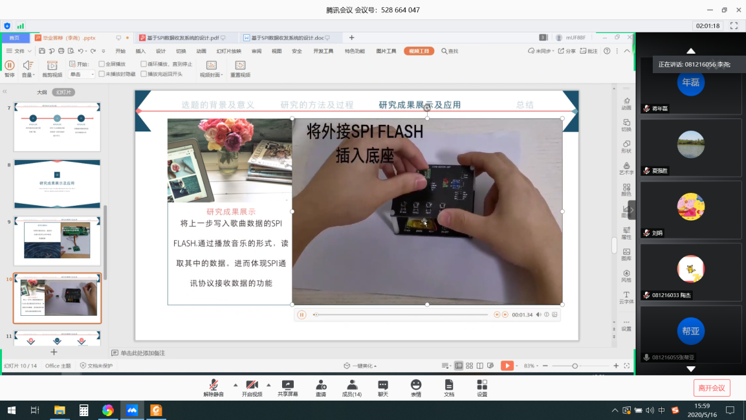
Task: Switch to the 插入 ribbon tab
Action: click(140, 51)
